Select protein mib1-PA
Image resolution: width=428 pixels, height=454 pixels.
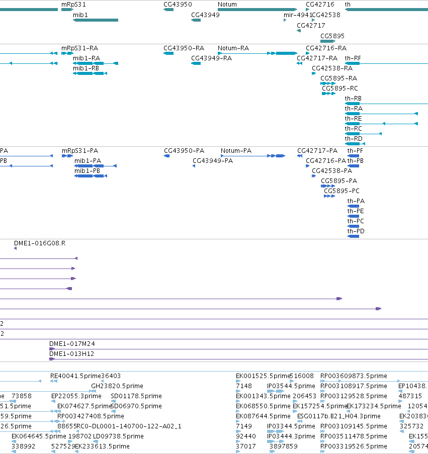click(x=96, y=166)
